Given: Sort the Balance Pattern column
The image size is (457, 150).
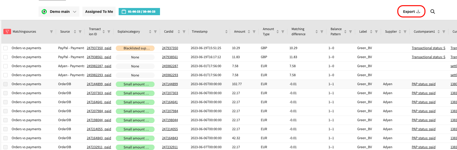Looking at the screenshot, I should coord(345,32).
